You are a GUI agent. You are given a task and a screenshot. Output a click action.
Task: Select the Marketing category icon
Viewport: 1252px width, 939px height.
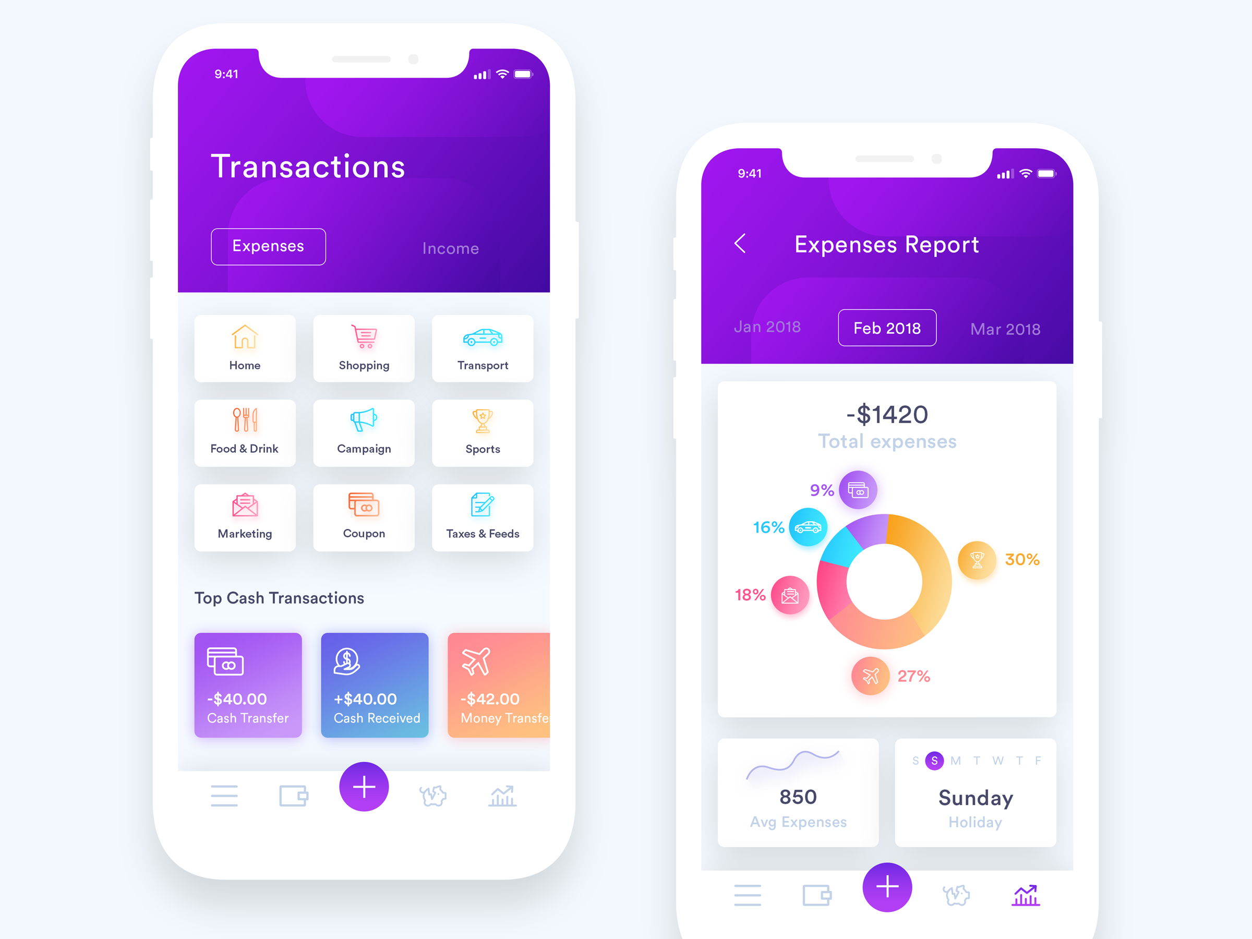(x=246, y=514)
